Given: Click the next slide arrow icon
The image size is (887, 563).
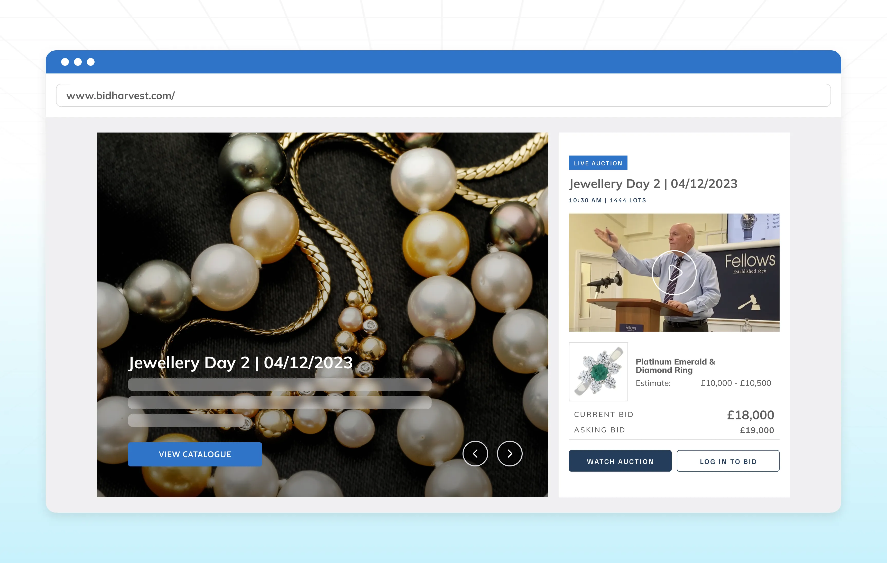Looking at the screenshot, I should click(x=510, y=454).
